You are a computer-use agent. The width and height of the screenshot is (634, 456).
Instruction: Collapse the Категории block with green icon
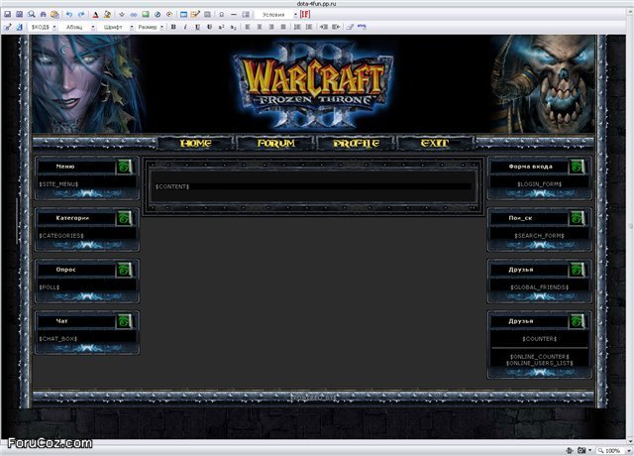point(124,218)
